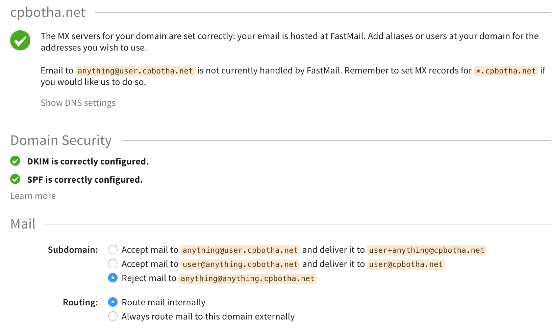Click the user@anything.cpbotha.net code snippet
Viewport: 552px width, 335px height.
[240, 264]
